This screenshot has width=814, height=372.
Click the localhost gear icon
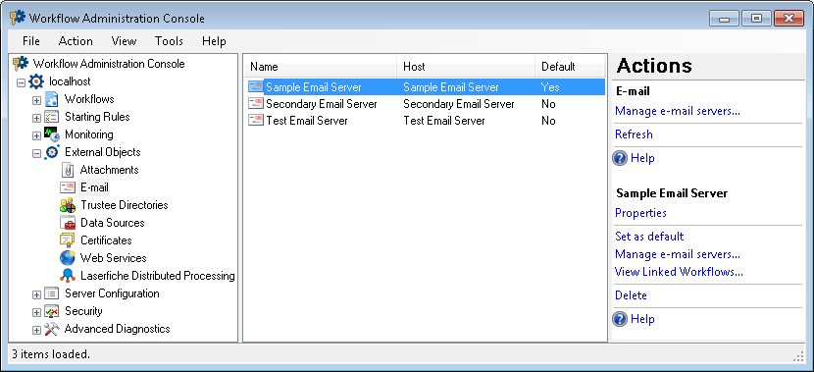click(36, 81)
